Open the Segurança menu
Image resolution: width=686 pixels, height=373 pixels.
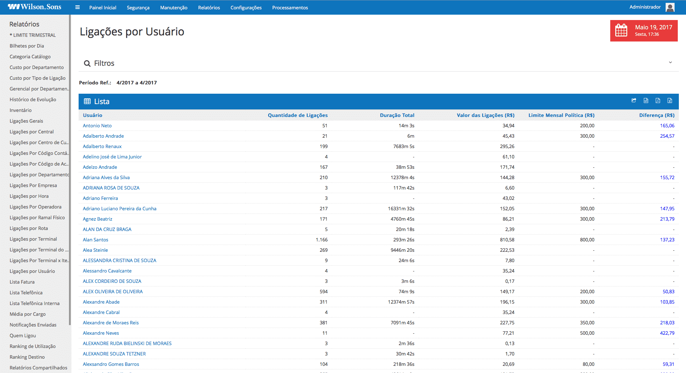[138, 8]
